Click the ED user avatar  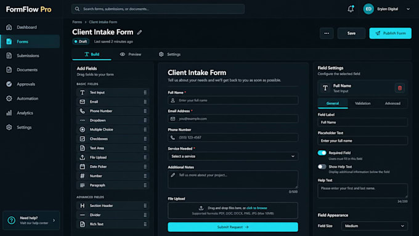pos(368,9)
